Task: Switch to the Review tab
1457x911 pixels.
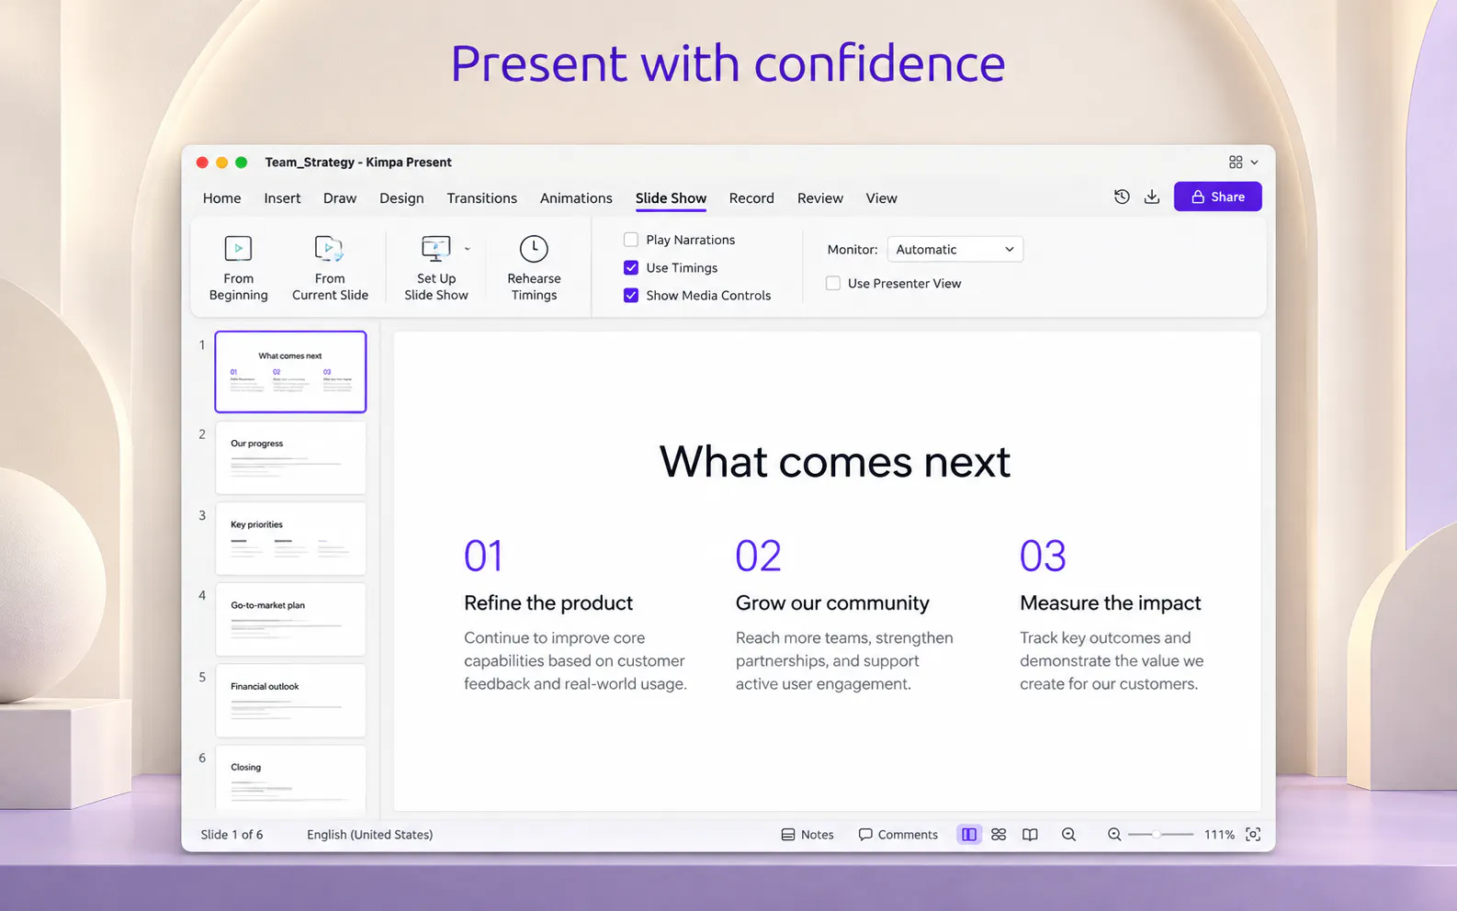Action: point(820,197)
